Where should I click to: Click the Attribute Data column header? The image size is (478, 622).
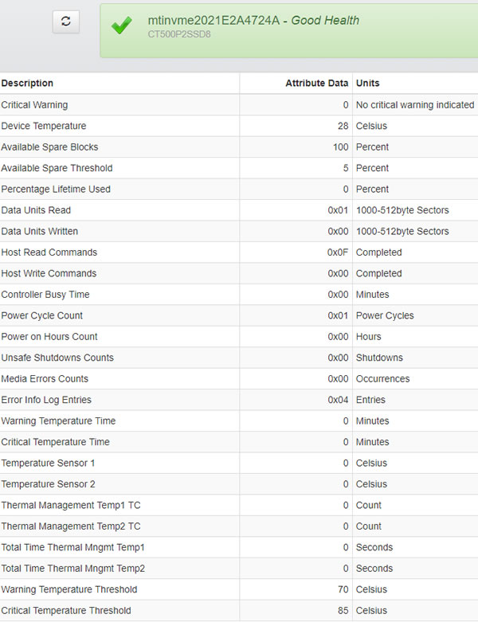316,83
